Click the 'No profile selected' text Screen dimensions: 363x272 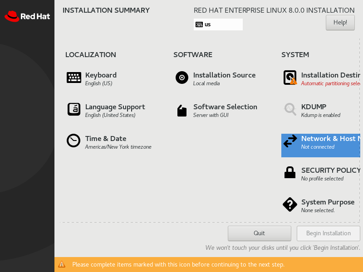pyautogui.click(x=322, y=179)
